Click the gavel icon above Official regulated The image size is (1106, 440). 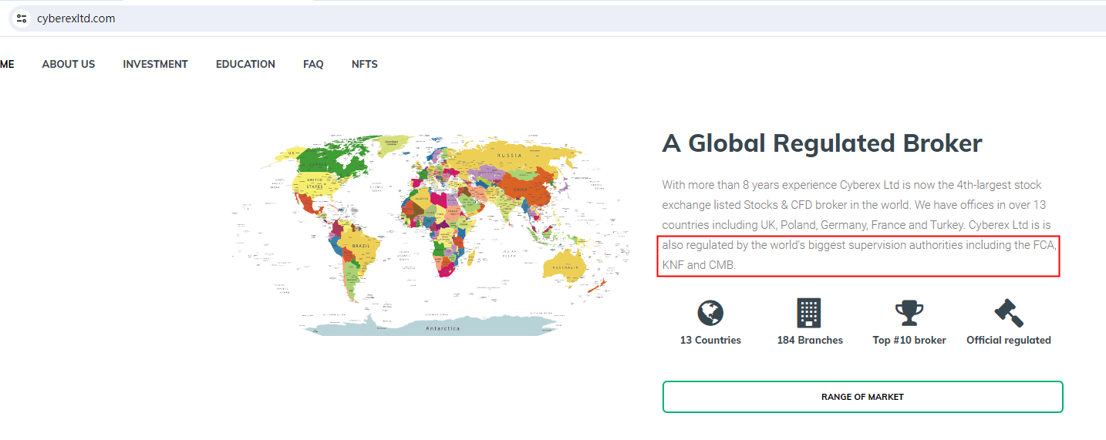[x=1009, y=313]
